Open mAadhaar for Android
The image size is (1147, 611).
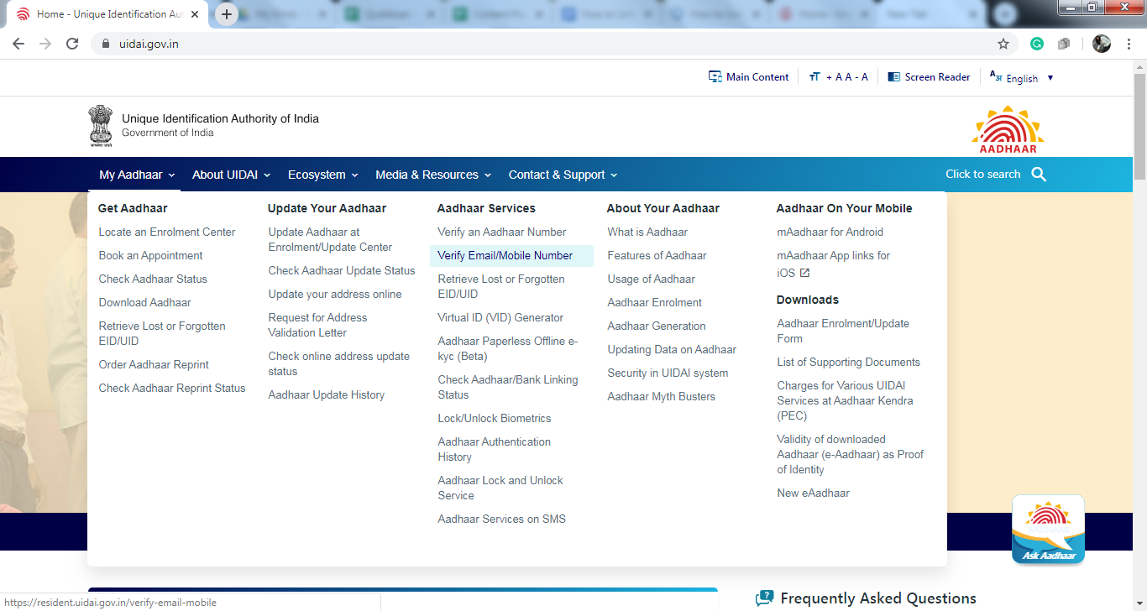coord(830,232)
